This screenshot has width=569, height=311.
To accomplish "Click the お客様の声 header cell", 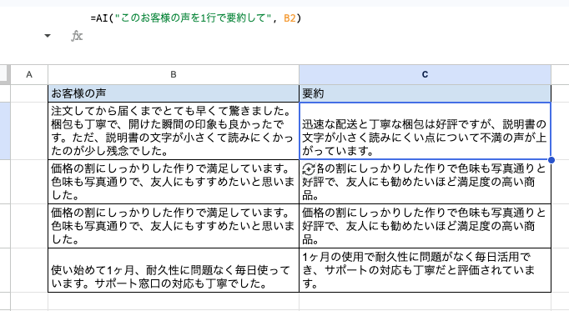I will (x=174, y=93).
